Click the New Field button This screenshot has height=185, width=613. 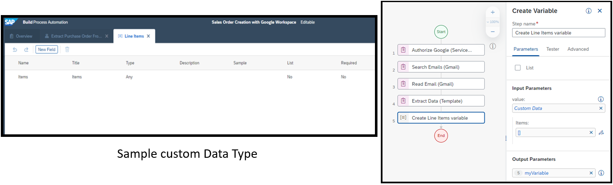point(47,49)
